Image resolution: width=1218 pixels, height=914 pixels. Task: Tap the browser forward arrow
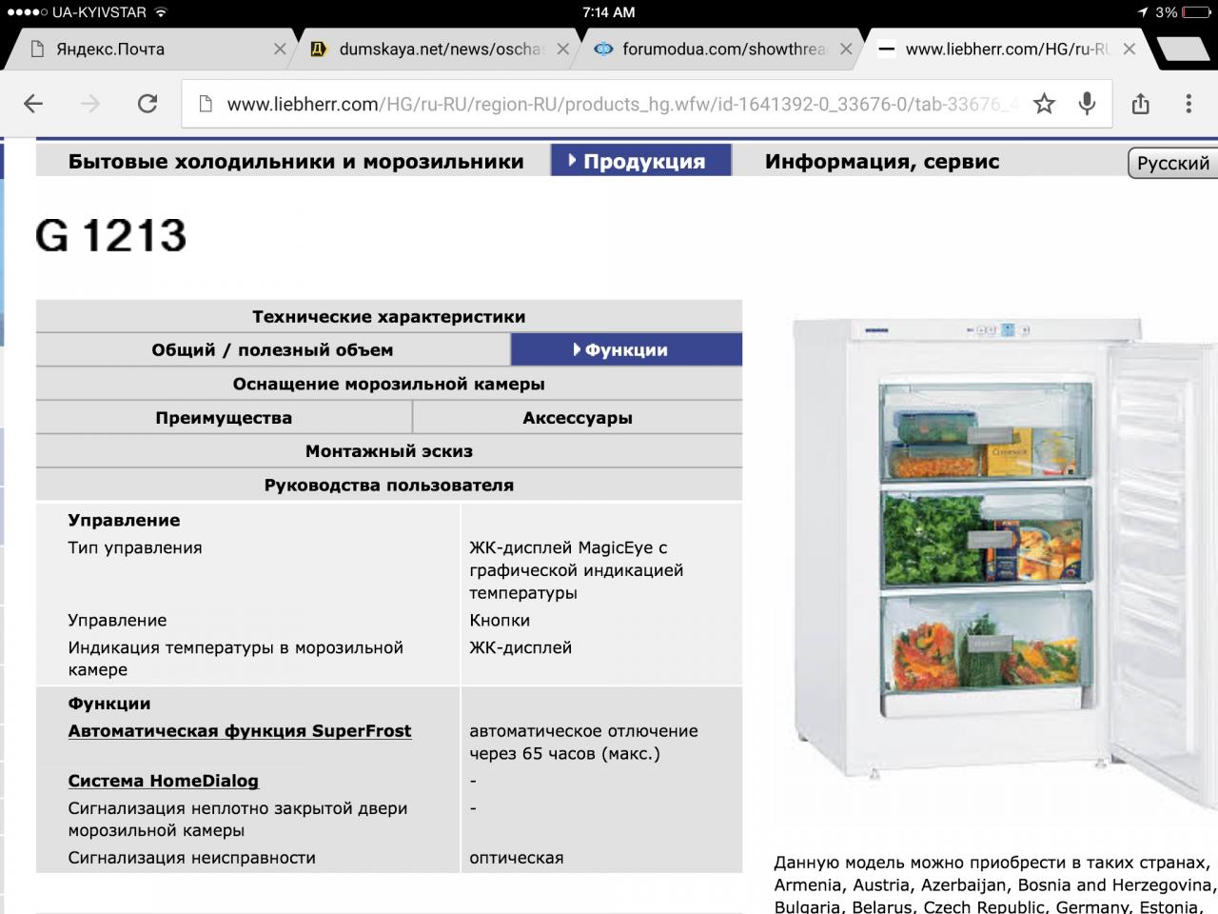click(x=90, y=104)
